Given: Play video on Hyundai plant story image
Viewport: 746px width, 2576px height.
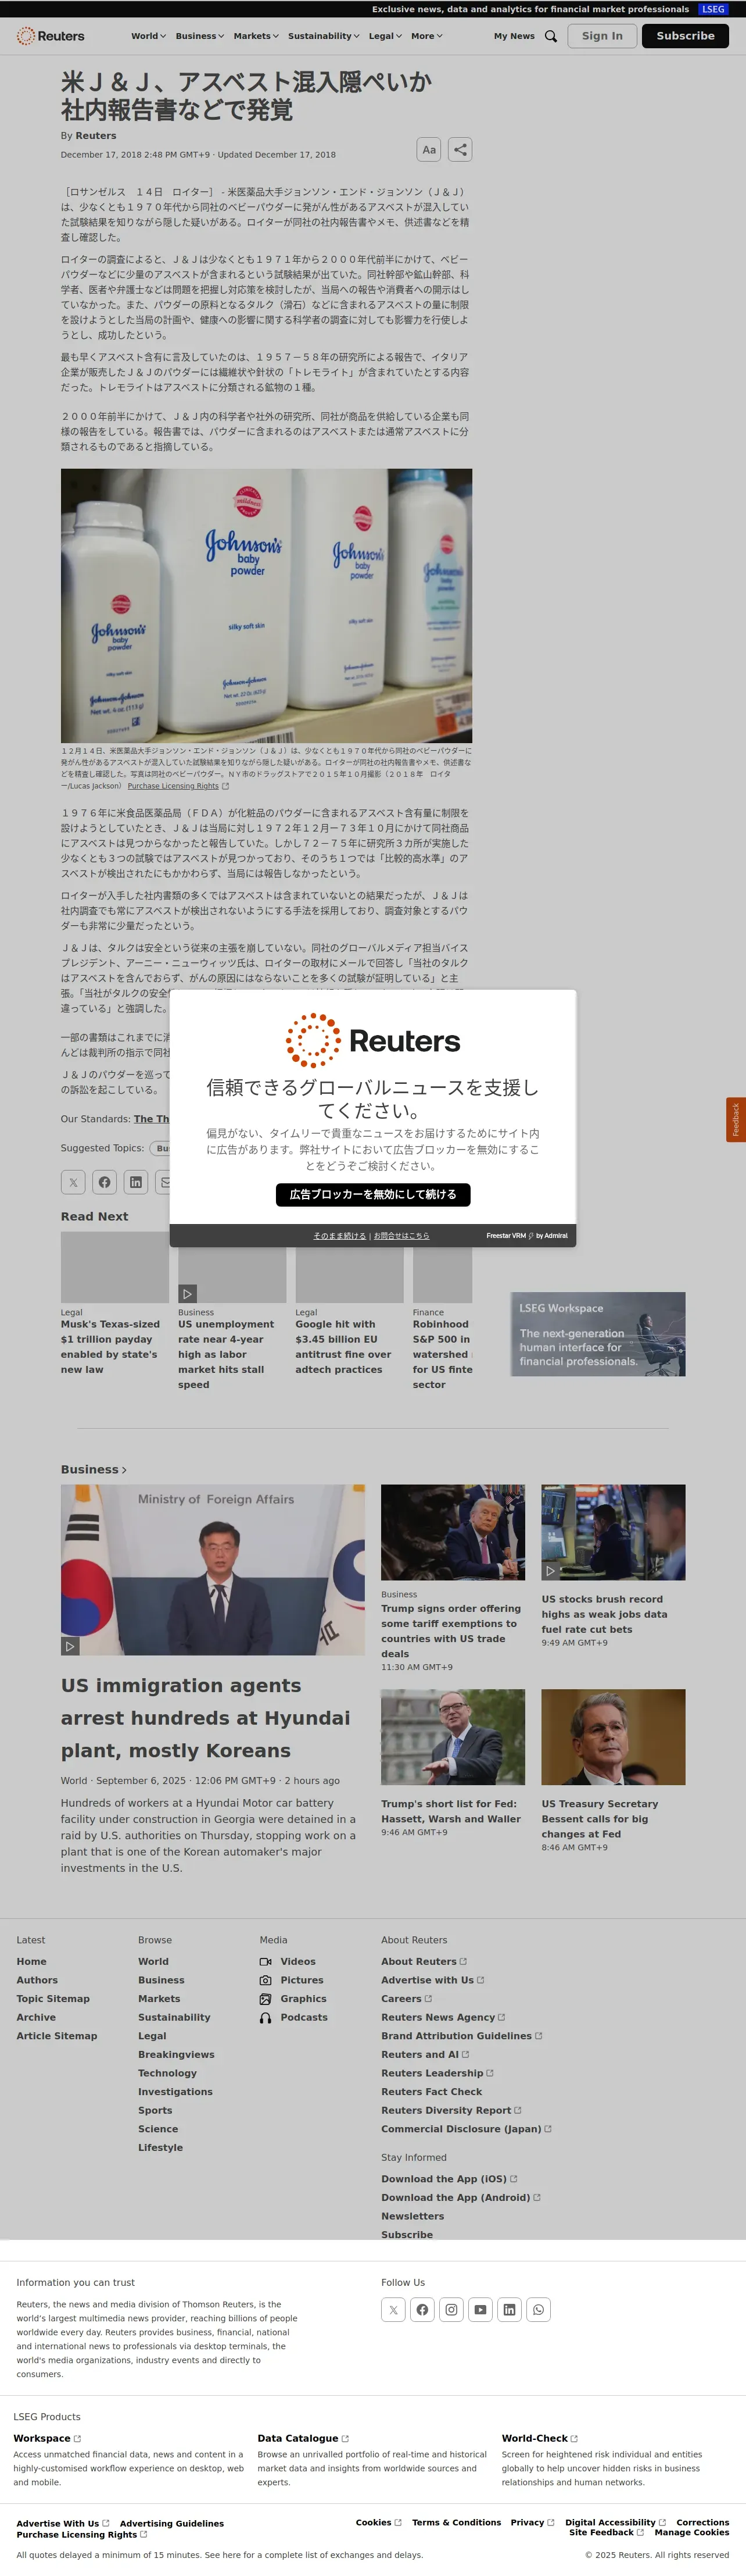Looking at the screenshot, I should coord(70,1646).
